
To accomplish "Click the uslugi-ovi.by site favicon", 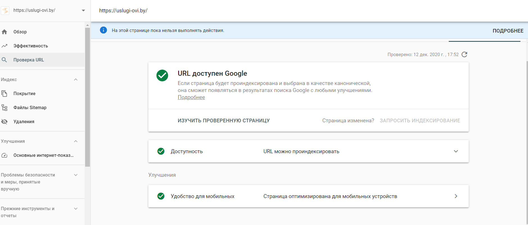I will (x=5, y=10).
